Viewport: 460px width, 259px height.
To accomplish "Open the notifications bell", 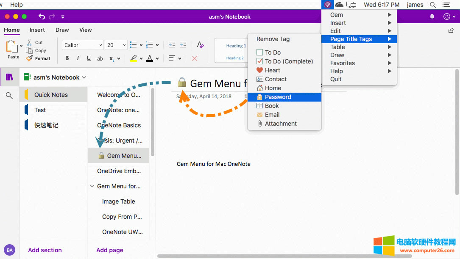I will pos(432,17).
